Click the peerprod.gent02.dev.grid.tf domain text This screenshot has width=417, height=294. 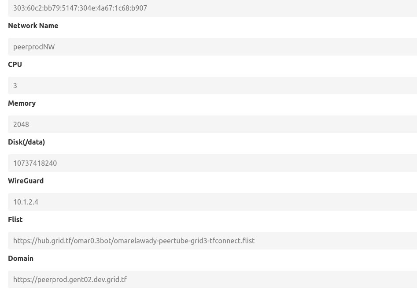click(70, 279)
